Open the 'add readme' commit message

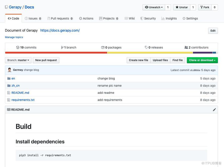point(106,93)
